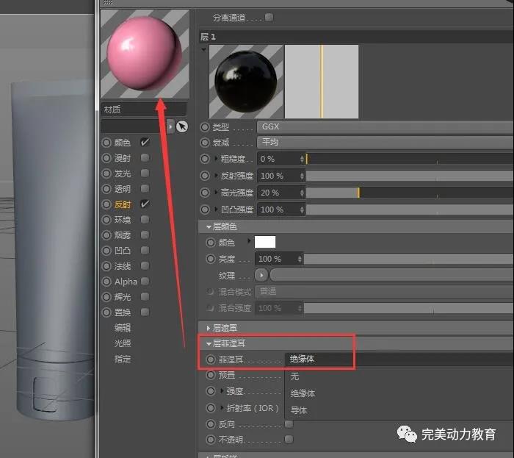Image resolution: width=514 pixels, height=458 pixels.
Task: Enable the 透明 channel checkbox
Action: click(145, 189)
